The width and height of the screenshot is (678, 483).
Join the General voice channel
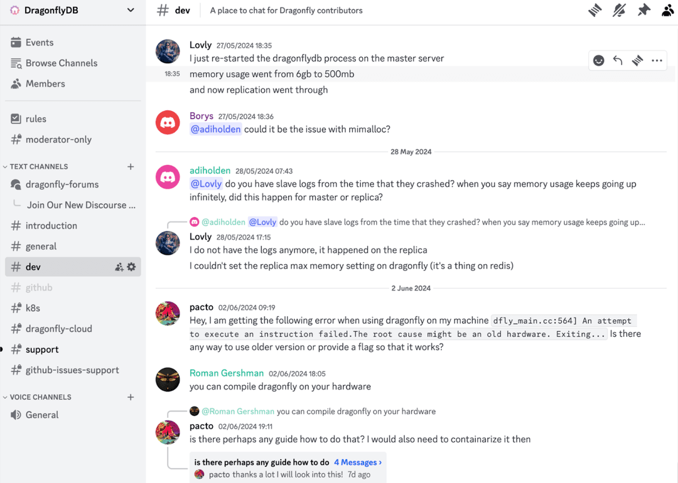pos(41,415)
